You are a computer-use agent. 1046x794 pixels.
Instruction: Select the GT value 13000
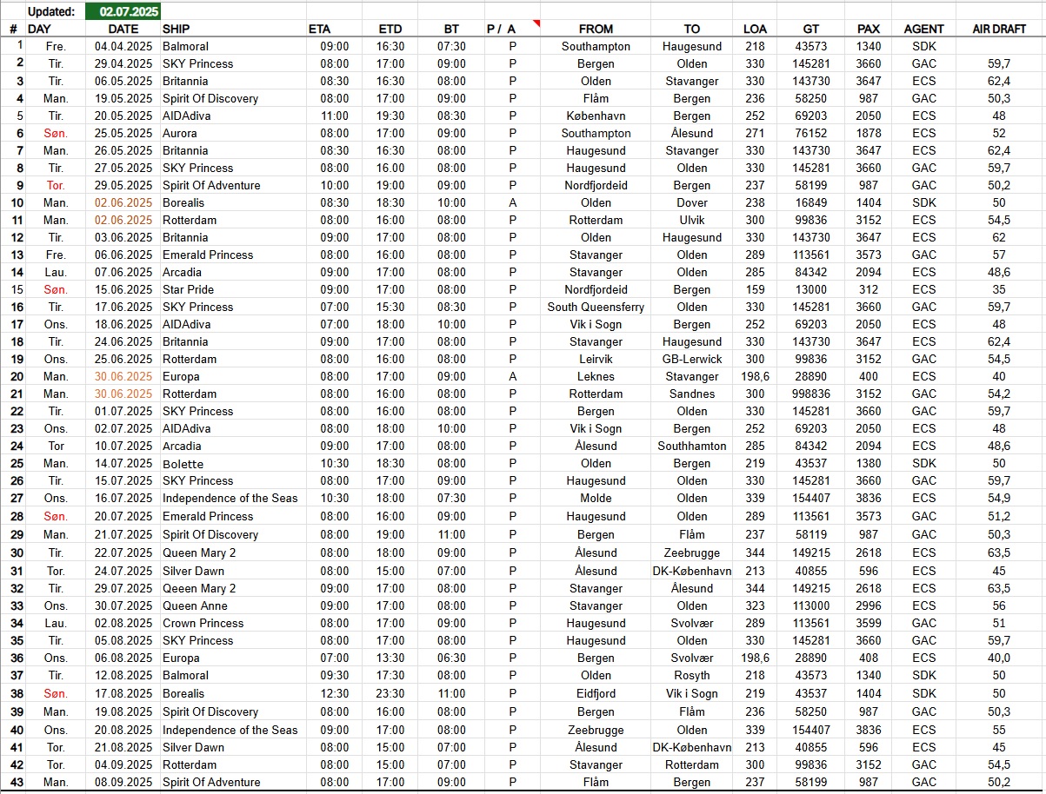tap(811, 289)
